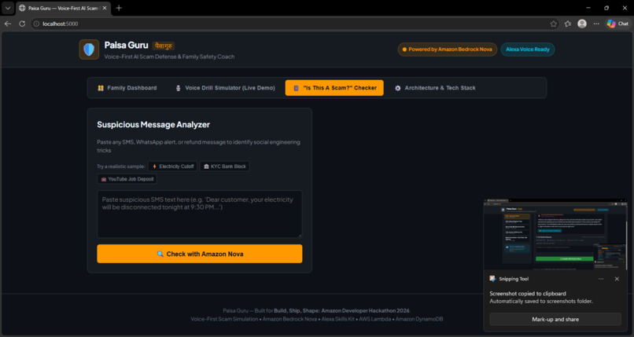Bookmark this page with the star icon

tap(553, 24)
